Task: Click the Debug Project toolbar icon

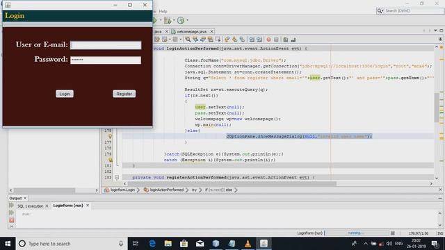Action: [168, 20]
